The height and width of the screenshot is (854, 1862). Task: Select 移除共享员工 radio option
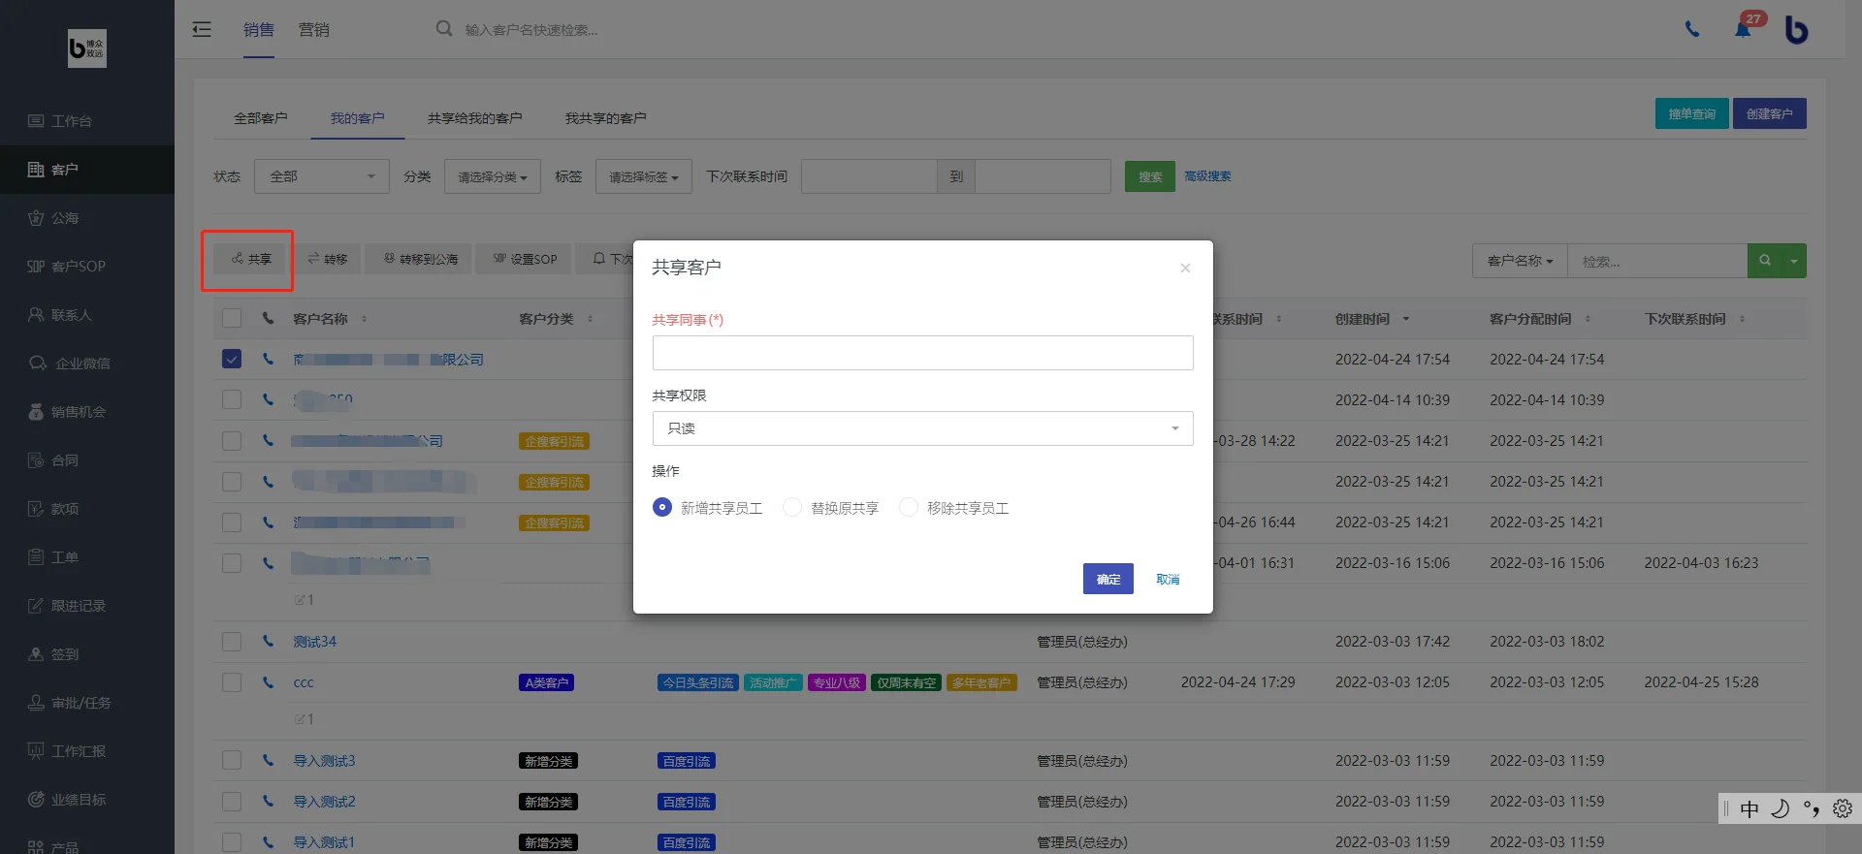click(909, 507)
